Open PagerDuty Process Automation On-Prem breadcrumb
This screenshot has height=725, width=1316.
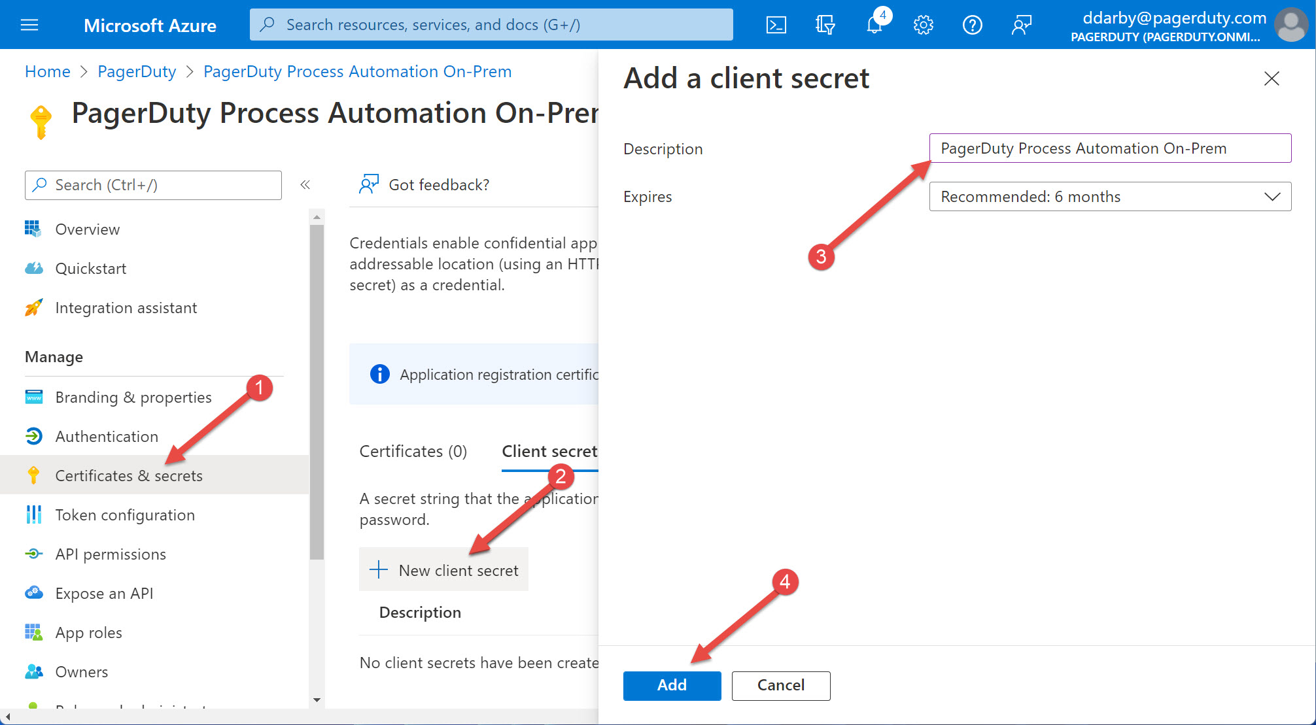coord(358,71)
